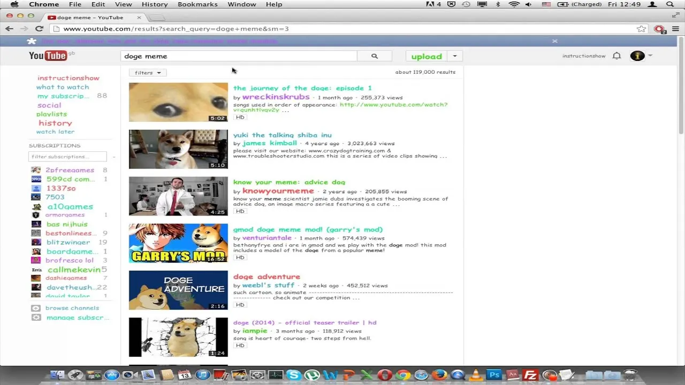Image resolution: width=685 pixels, height=385 pixels.
Task: Open the History menu in the menu bar
Action: 155,4
